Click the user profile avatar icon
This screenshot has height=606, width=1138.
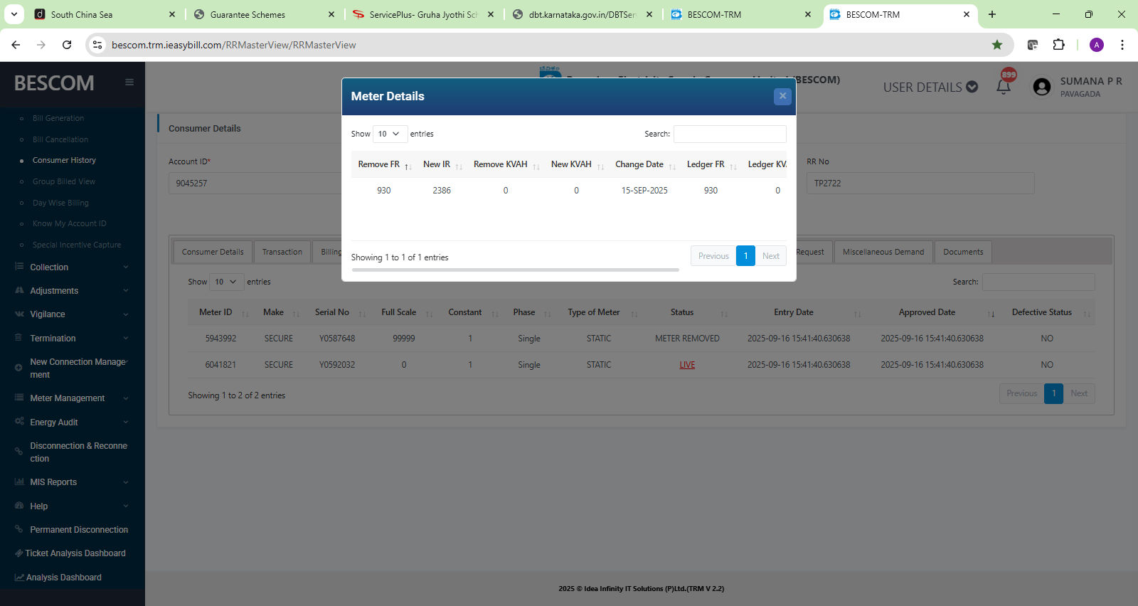(1042, 87)
